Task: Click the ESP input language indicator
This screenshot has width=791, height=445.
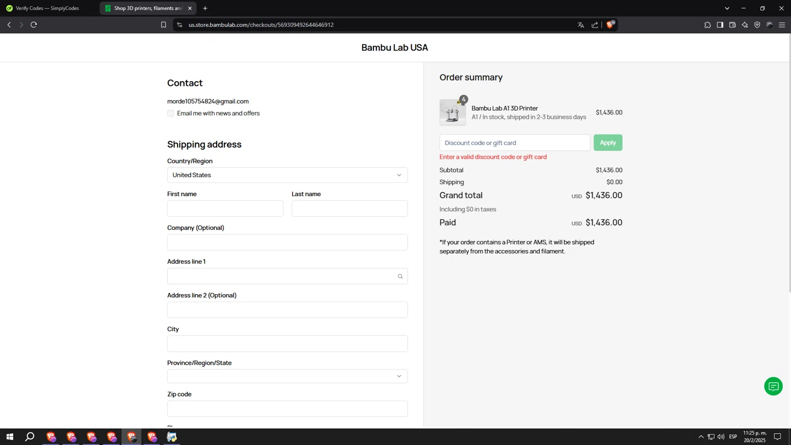Action: click(733, 437)
